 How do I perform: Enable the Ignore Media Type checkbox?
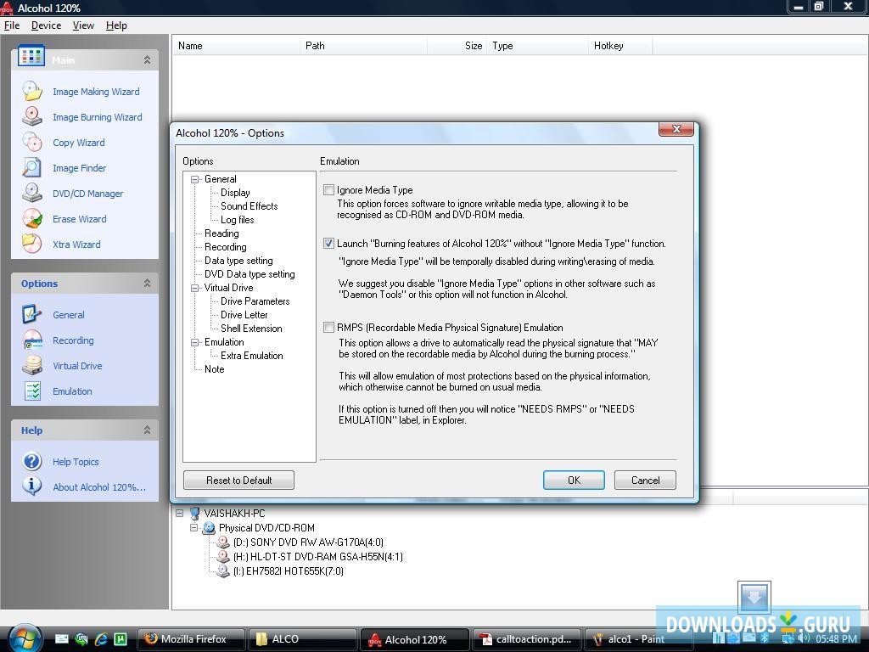click(x=328, y=189)
